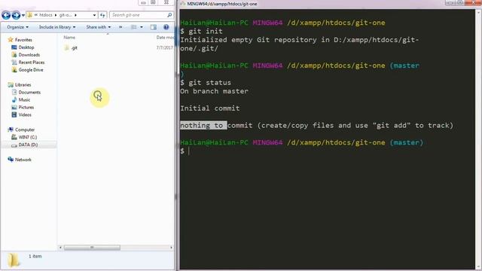The image size is (482, 271).
Task: Click the "Initial commit" output line
Action: tap(210, 108)
